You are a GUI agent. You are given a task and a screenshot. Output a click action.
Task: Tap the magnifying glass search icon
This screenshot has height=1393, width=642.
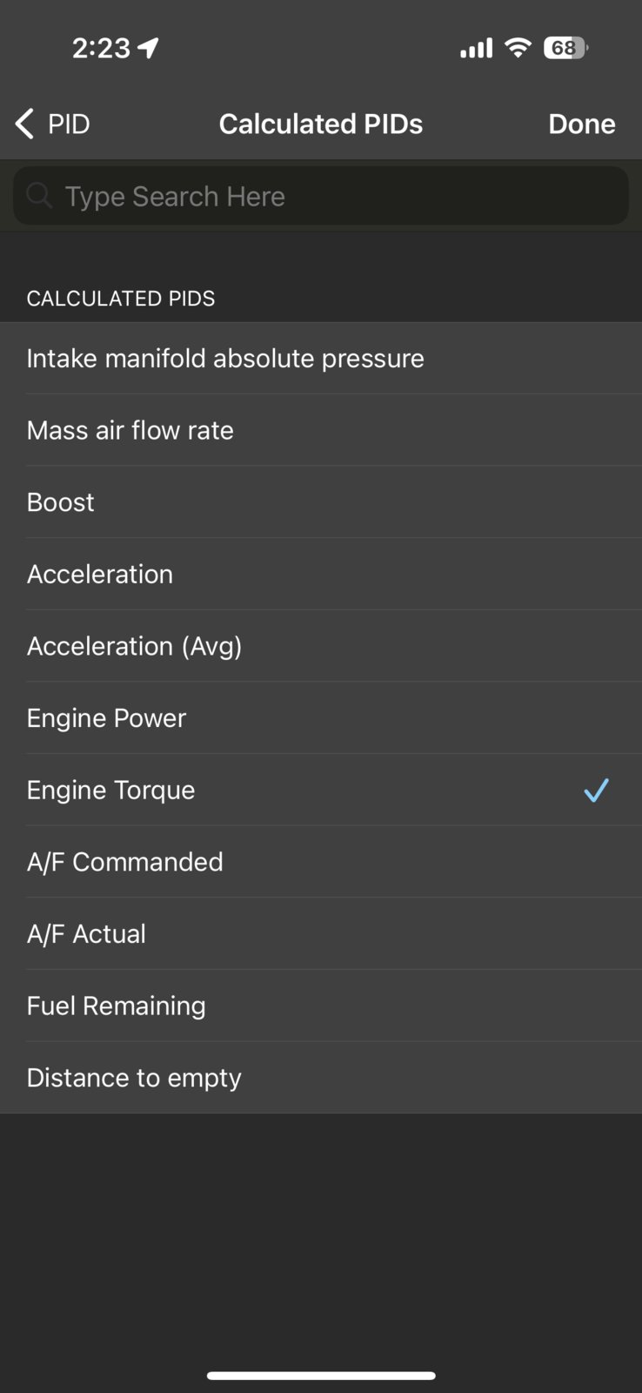(39, 195)
